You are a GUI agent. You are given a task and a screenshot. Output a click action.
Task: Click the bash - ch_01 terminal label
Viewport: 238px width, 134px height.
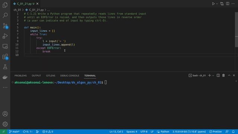pyautogui.click(x=197, y=76)
